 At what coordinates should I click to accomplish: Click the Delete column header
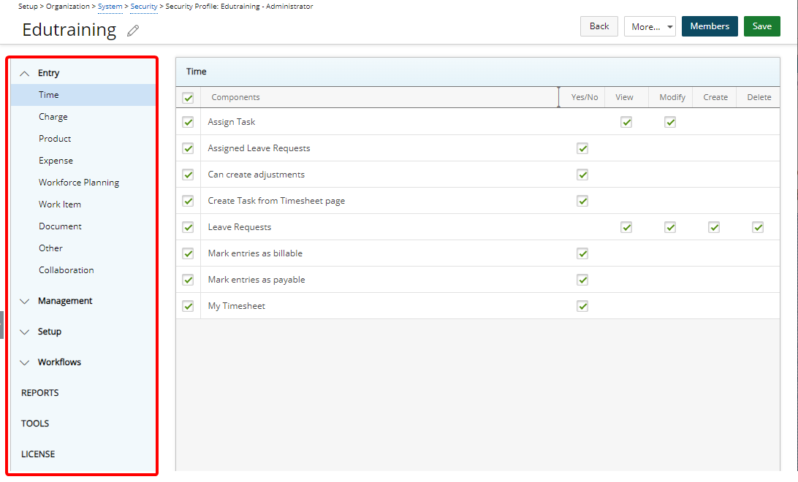pyautogui.click(x=759, y=97)
